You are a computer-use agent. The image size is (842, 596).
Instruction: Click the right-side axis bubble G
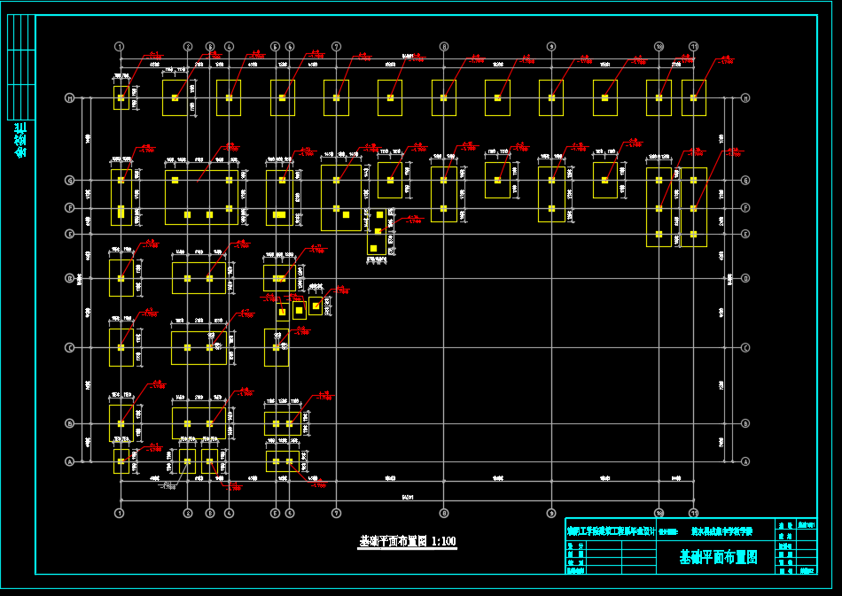(745, 181)
